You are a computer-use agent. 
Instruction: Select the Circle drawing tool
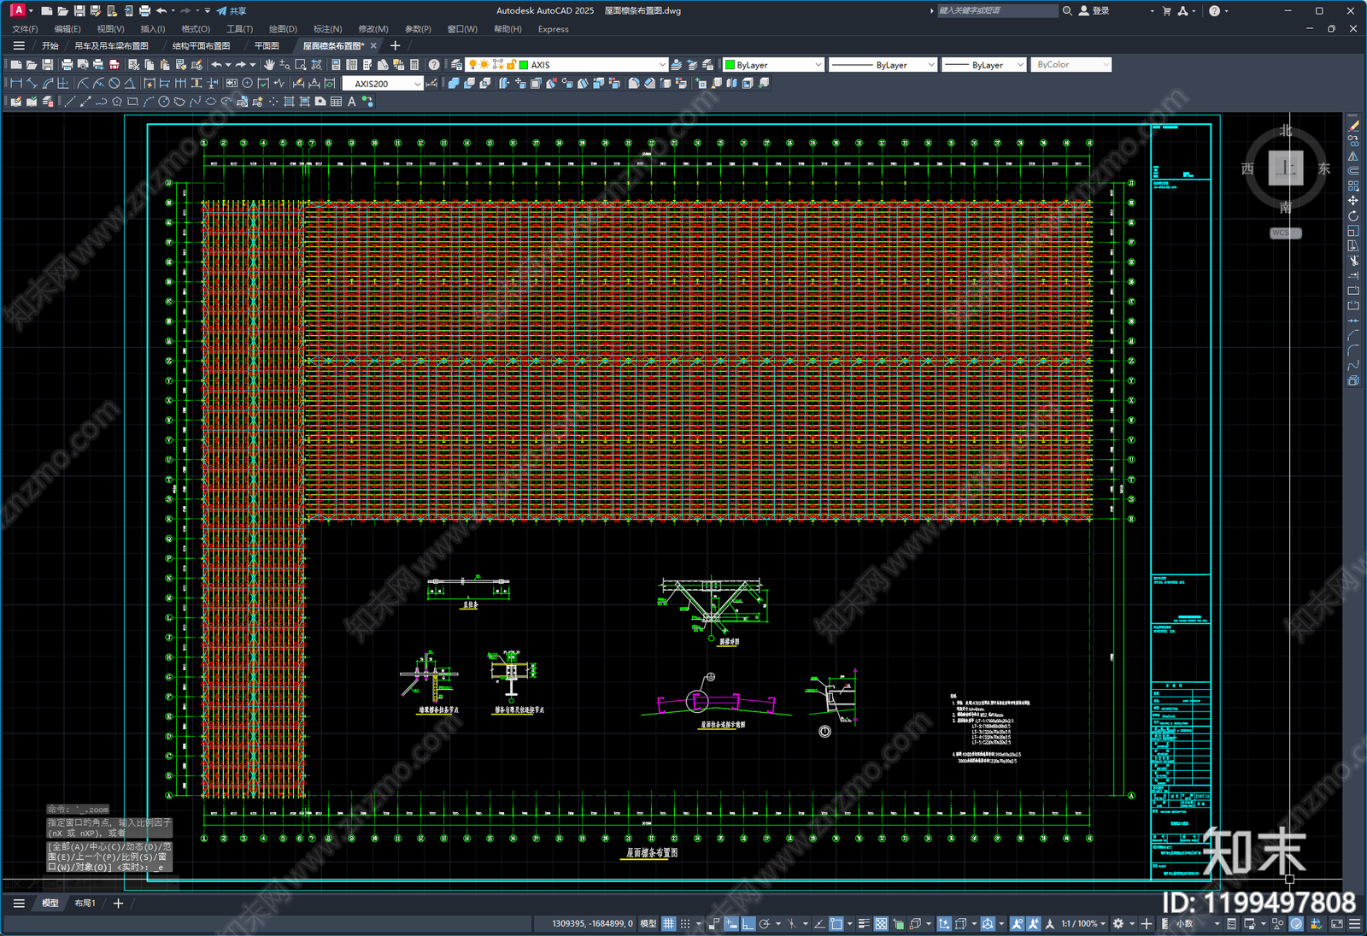point(164,101)
